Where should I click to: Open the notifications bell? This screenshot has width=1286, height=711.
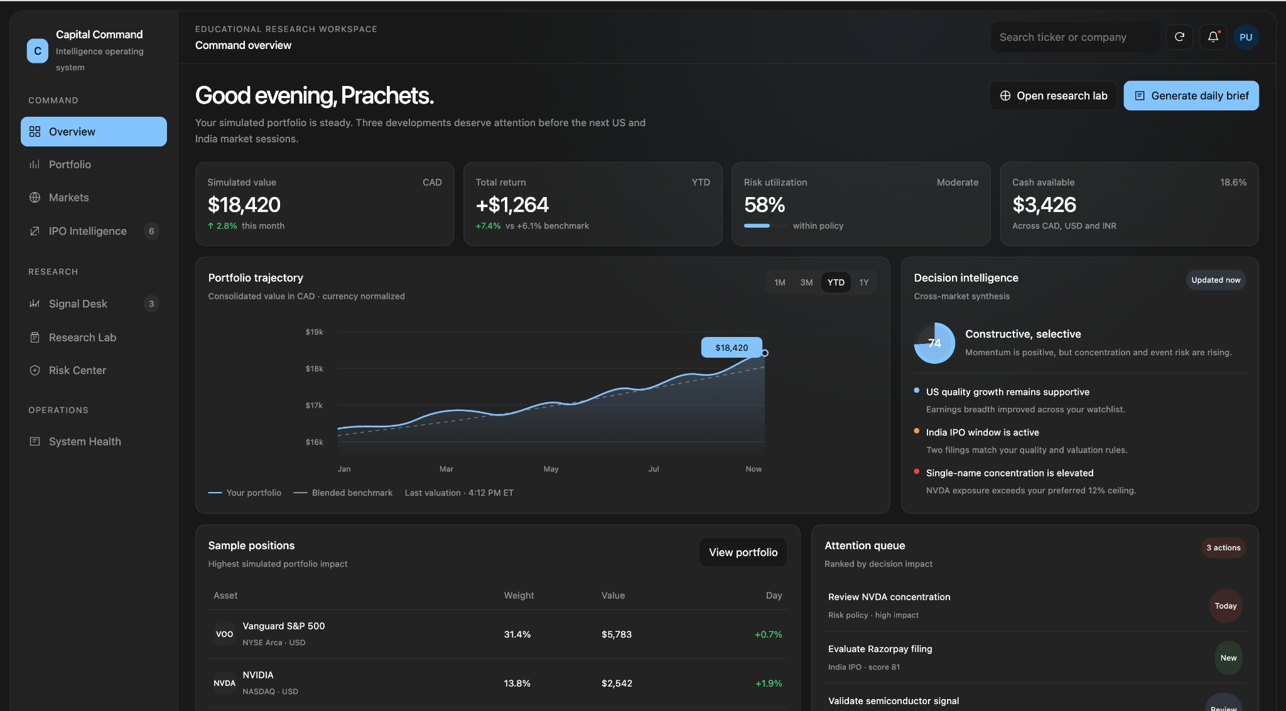(1213, 37)
